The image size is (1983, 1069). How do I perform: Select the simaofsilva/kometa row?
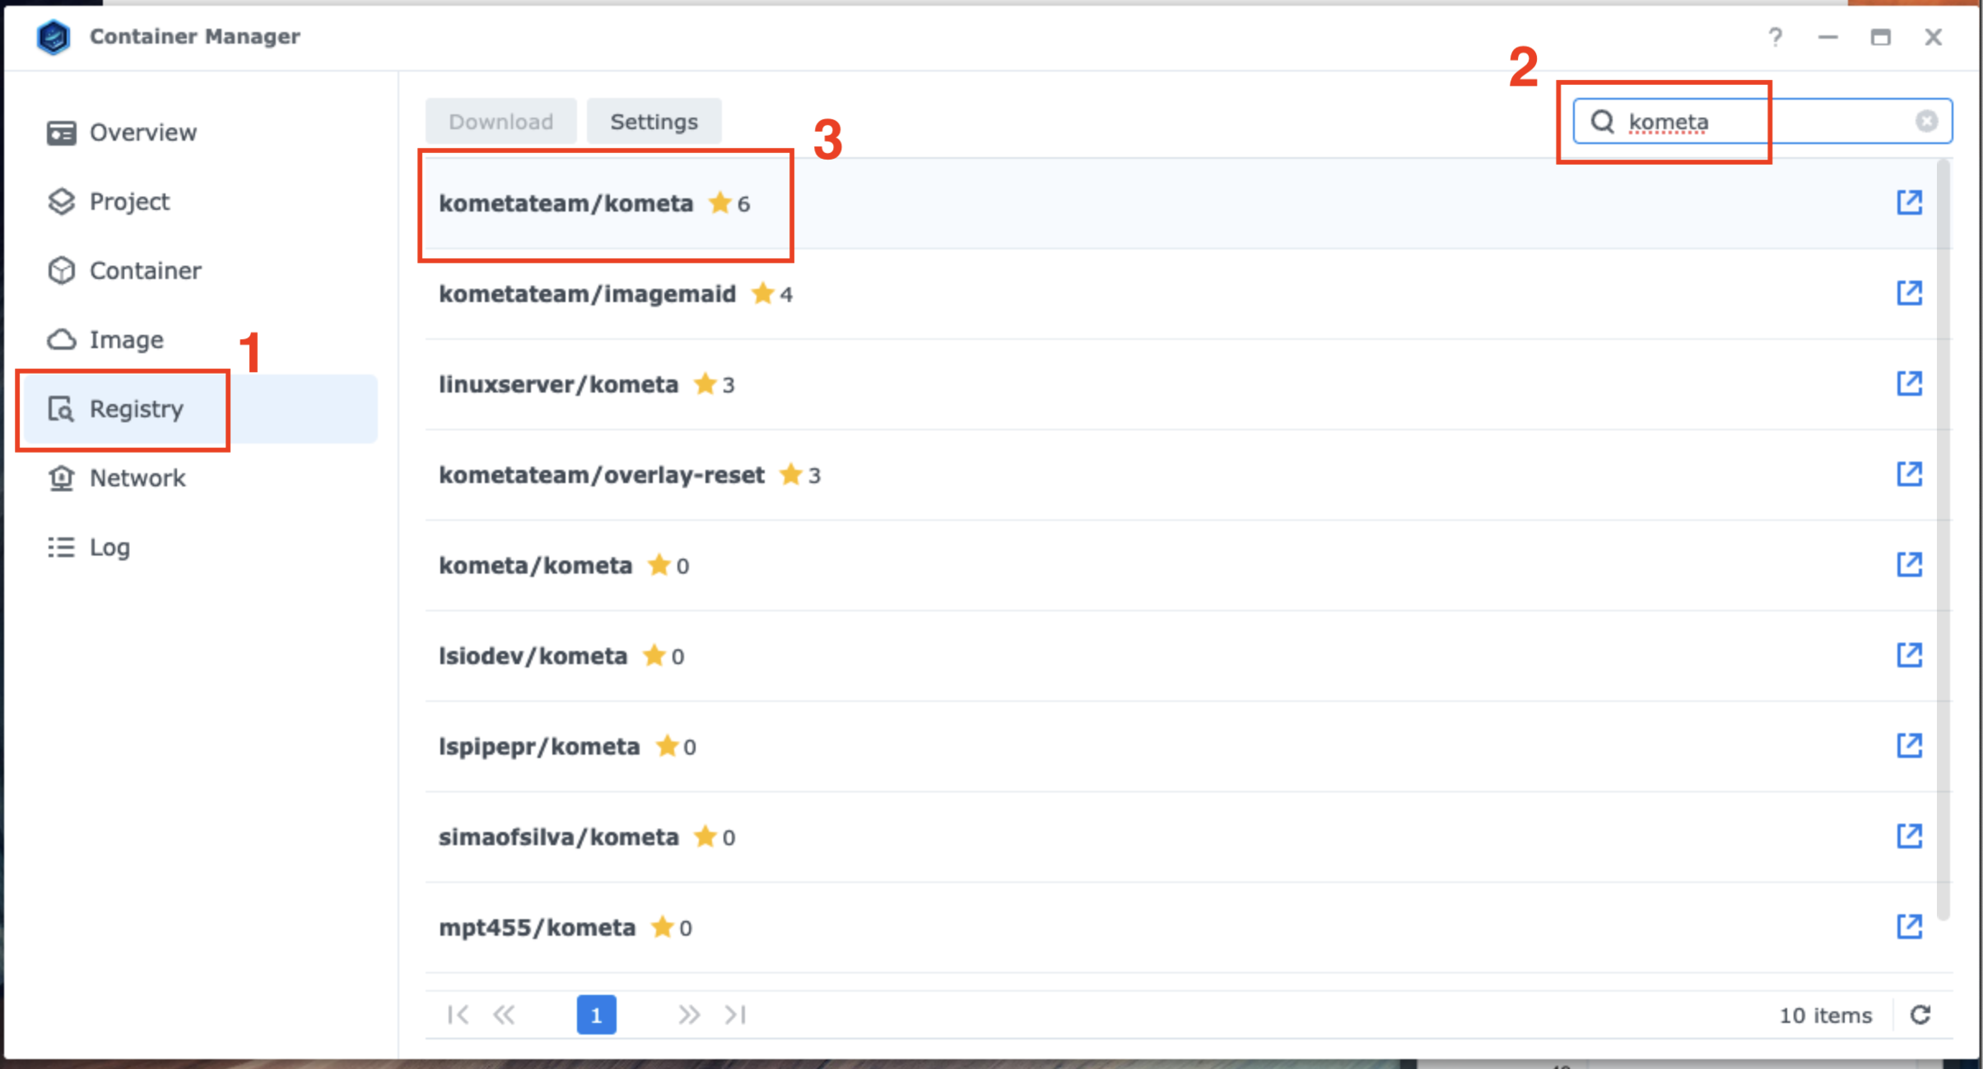(1181, 837)
